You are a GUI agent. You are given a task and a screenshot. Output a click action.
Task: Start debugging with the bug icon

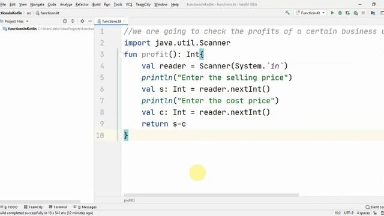coord(340,13)
